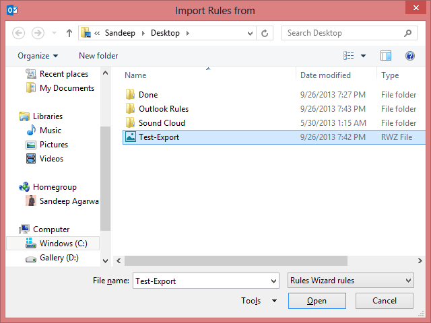
Task: Expand the arrow after Desktop breadcrumb
Action: [188, 33]
